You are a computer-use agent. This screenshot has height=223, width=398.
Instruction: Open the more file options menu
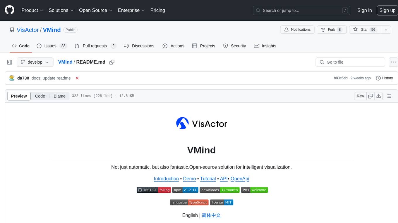[x=393, y=62]
